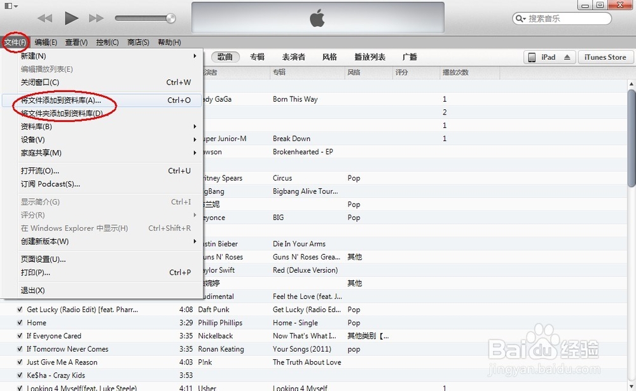The image size is (636, 391).
Task: Uncheck the Get Lucky (Radio Edit) song
Action: 20,310
